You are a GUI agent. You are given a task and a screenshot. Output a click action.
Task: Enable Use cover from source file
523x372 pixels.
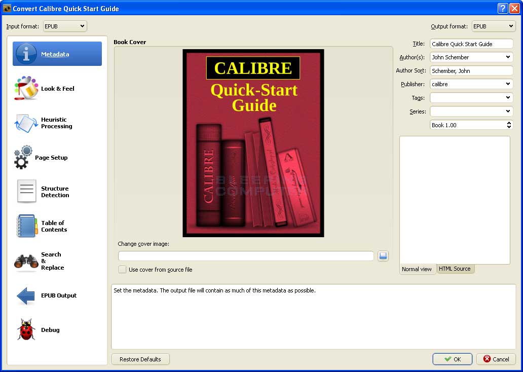[123, 270]
